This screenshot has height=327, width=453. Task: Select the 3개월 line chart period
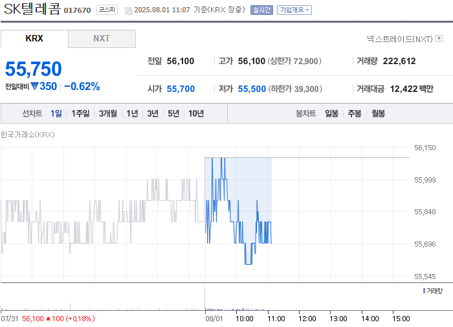(x=108, y=113)
